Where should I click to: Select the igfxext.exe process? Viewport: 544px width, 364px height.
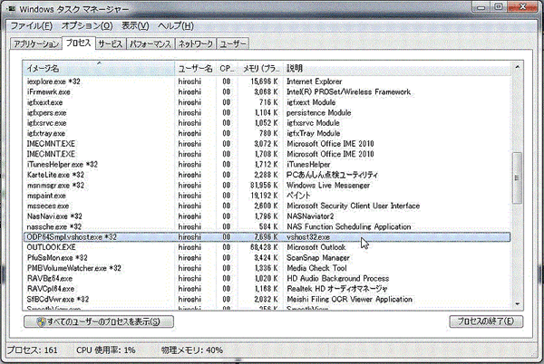(x=267, y=102)
